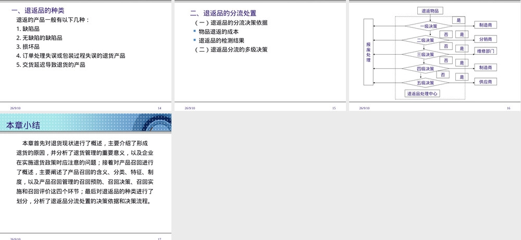Click (一)退返品的分流决策依据 subheading
Image resolution: width=521 pixels, height=240 pixels.
(x=231, y=23)
